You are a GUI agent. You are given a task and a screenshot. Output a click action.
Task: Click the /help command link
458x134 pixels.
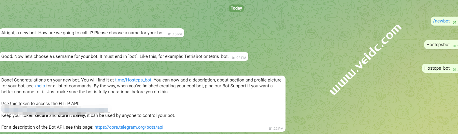tap(40, 86)
